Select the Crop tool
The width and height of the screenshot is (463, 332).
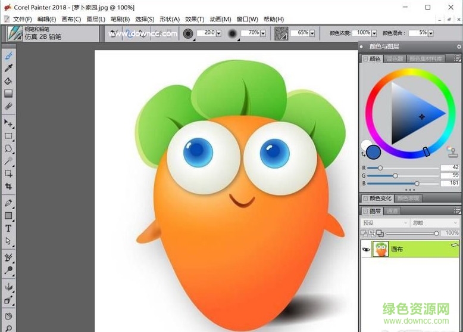click(8, 186)
